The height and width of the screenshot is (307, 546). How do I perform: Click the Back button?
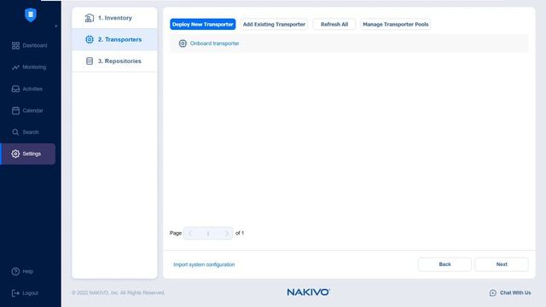[x=444, y=264]
